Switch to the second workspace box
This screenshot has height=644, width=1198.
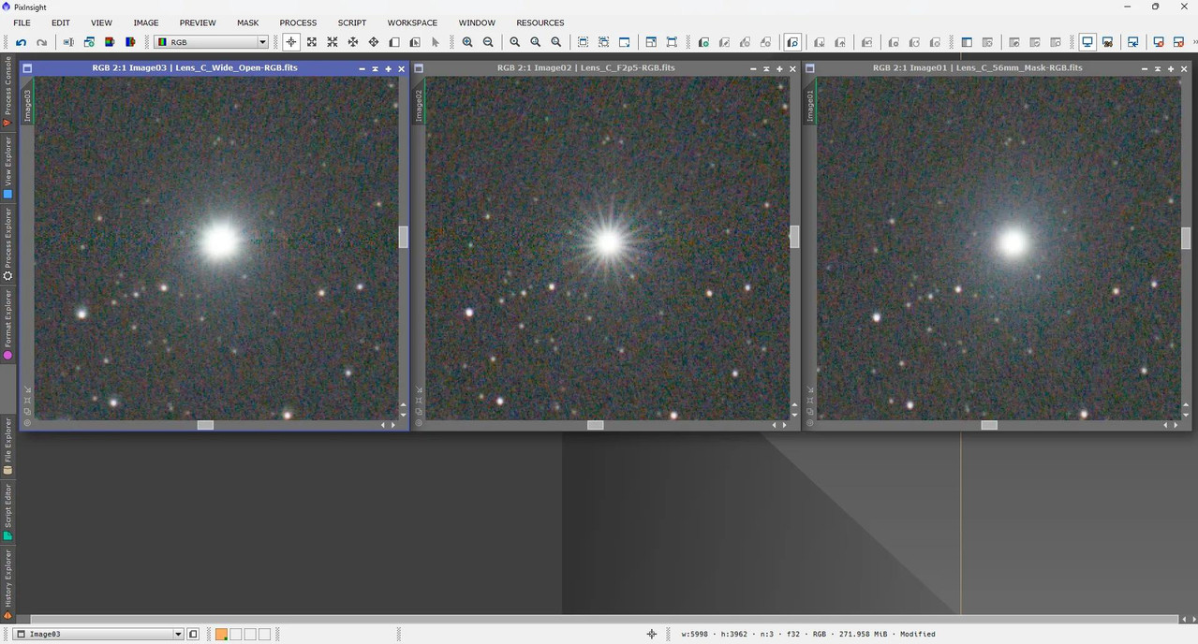point(236,634)
